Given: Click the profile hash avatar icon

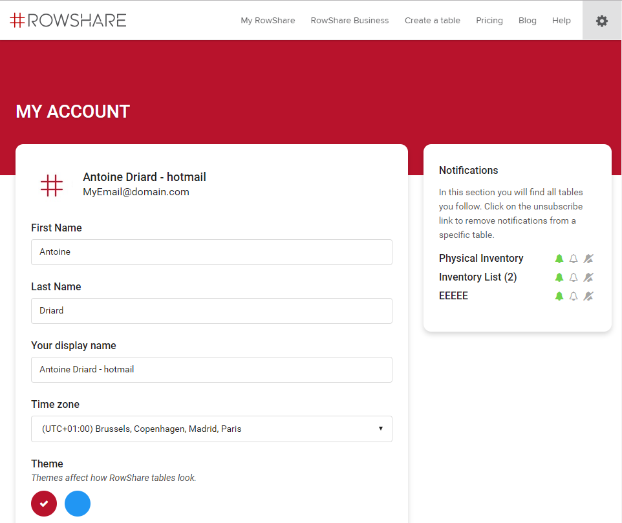Looking at the screenshot, I should click(52, 185).
